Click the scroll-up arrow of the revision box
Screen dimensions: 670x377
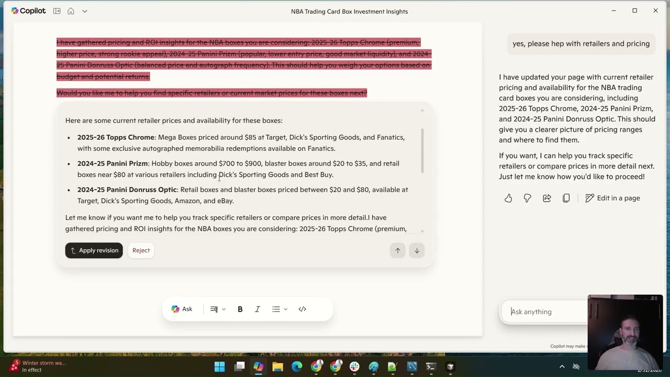[422, 111]
